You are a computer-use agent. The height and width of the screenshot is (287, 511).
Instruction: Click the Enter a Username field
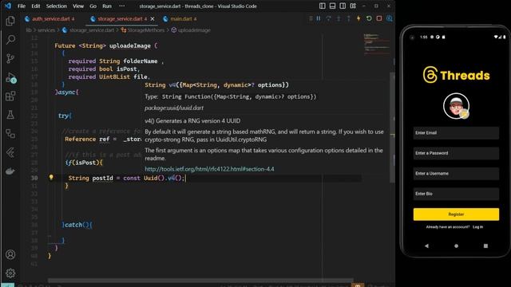point(456,174)
